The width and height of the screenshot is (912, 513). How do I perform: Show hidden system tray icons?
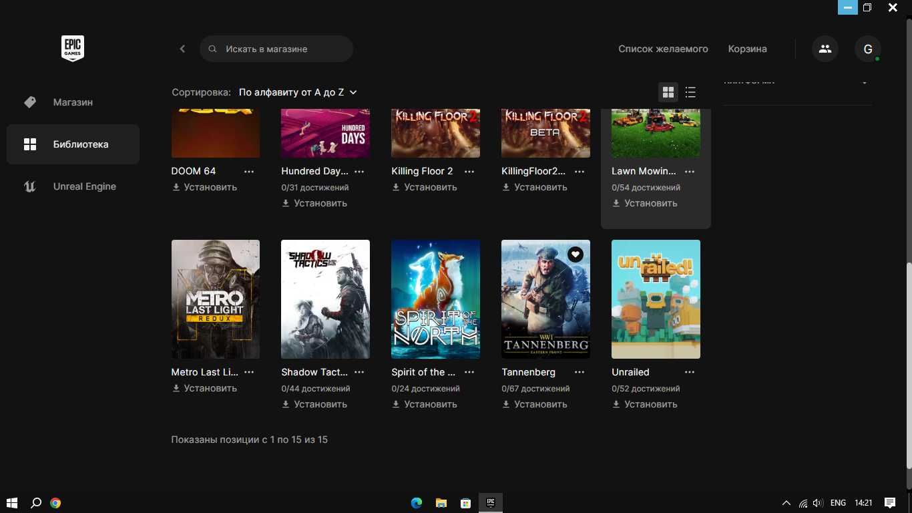coord(786,503)
